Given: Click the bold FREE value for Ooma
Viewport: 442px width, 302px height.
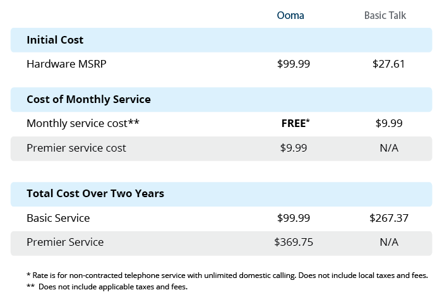Looking at the screenshot, I should click(294, 124).
